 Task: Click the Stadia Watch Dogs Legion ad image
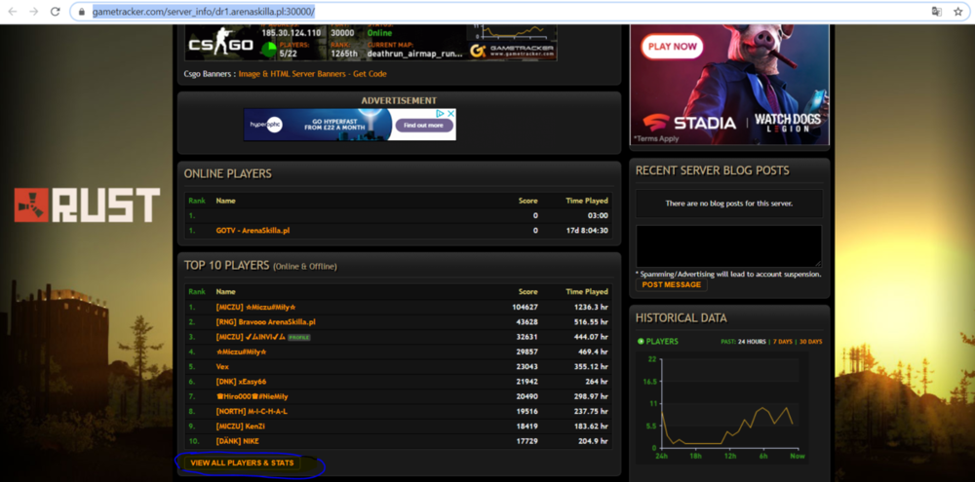(x=729, y=85)
